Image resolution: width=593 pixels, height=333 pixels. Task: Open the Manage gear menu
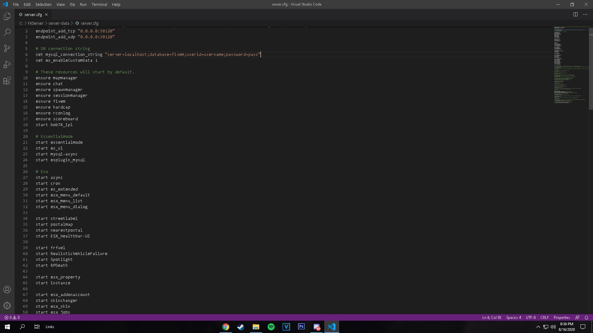click(x=7, y=305)
